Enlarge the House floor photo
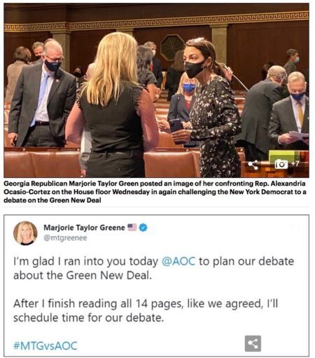 [x=156, y=90]
